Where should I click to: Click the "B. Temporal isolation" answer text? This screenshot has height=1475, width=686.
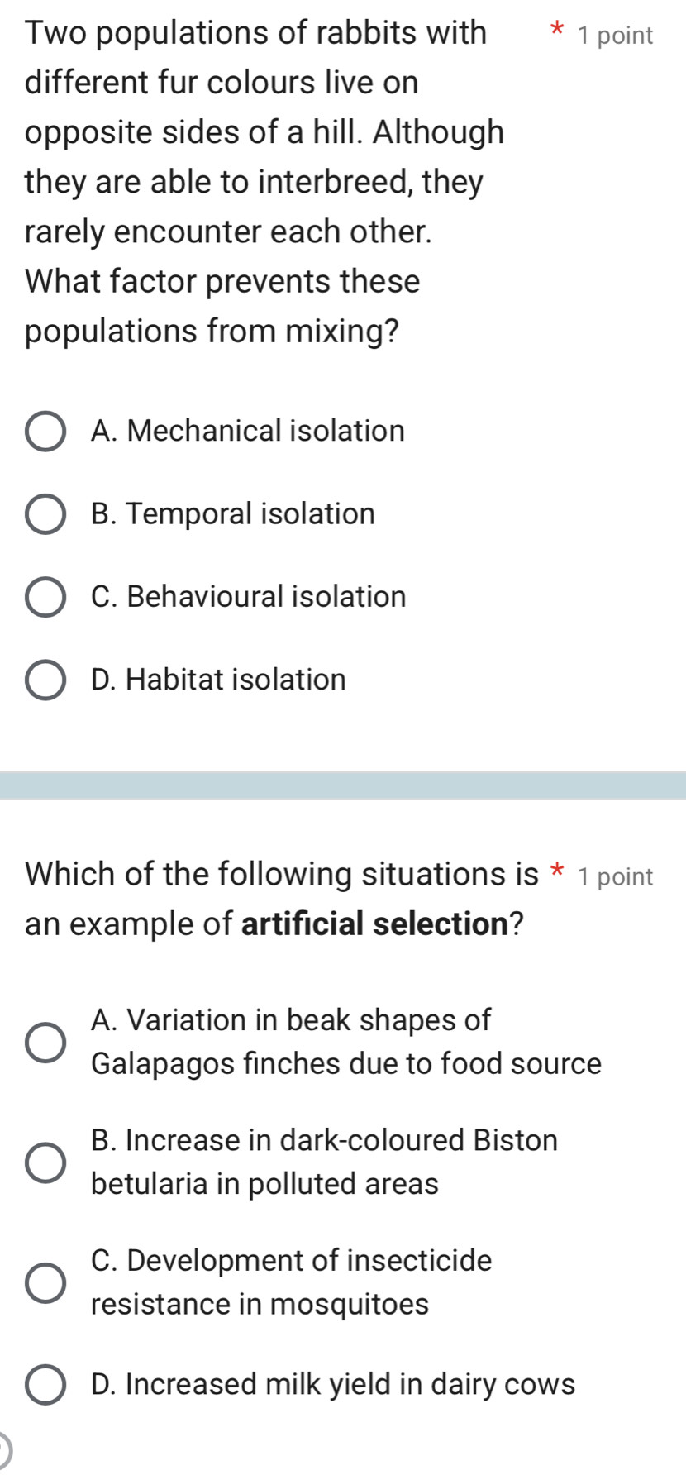(x=233, y=513)
